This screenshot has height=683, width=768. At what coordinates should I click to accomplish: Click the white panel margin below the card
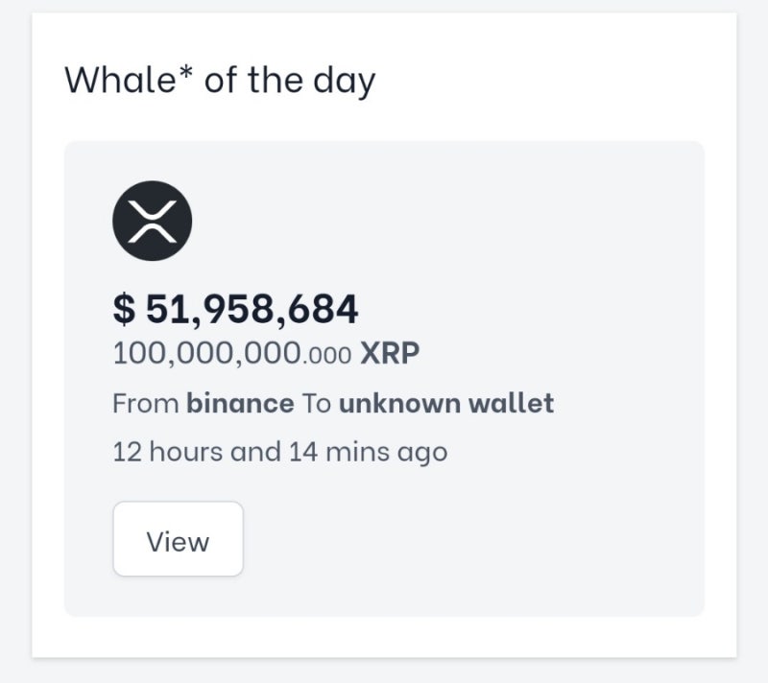click(384, 637)
